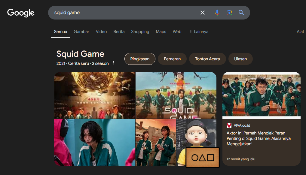
Task: Select the Semua tab
Action: pos(60,32)
